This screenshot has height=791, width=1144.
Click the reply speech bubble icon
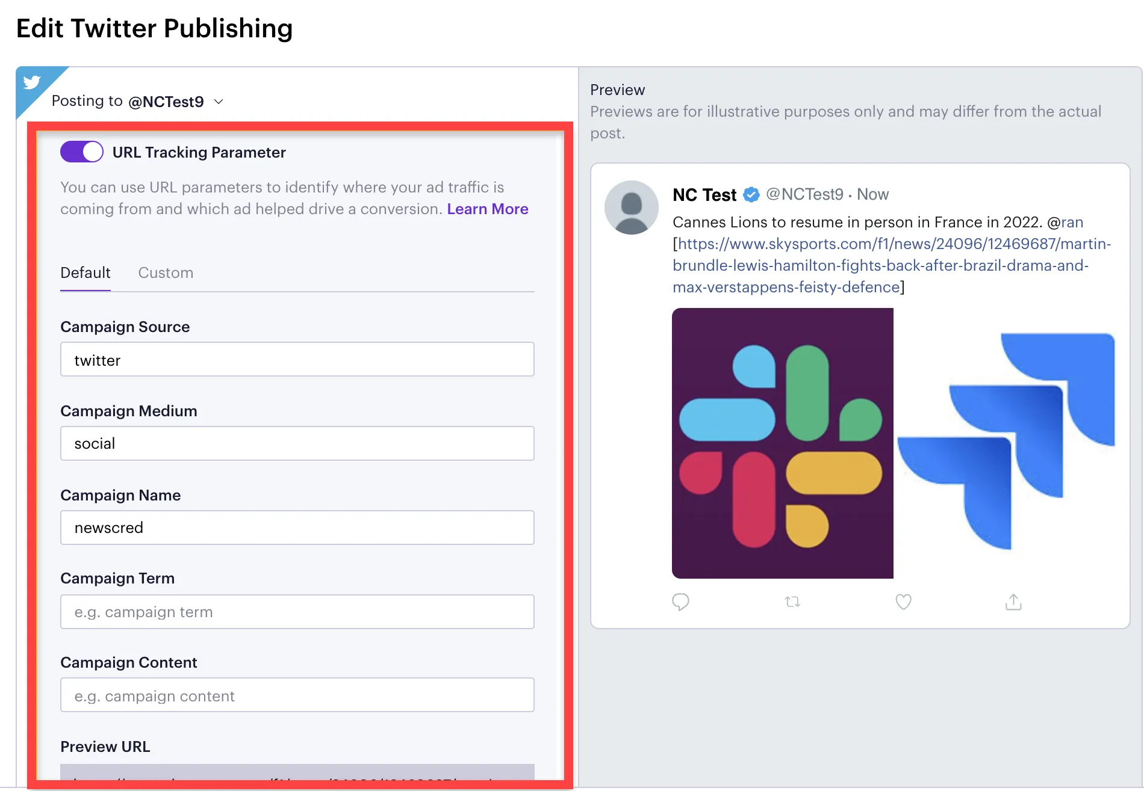click(680, 602)
